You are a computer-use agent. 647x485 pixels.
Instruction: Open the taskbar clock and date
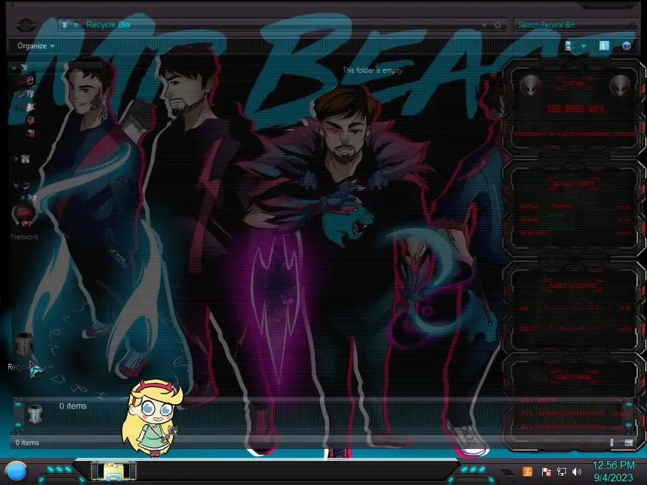click(x=614, y=471)
